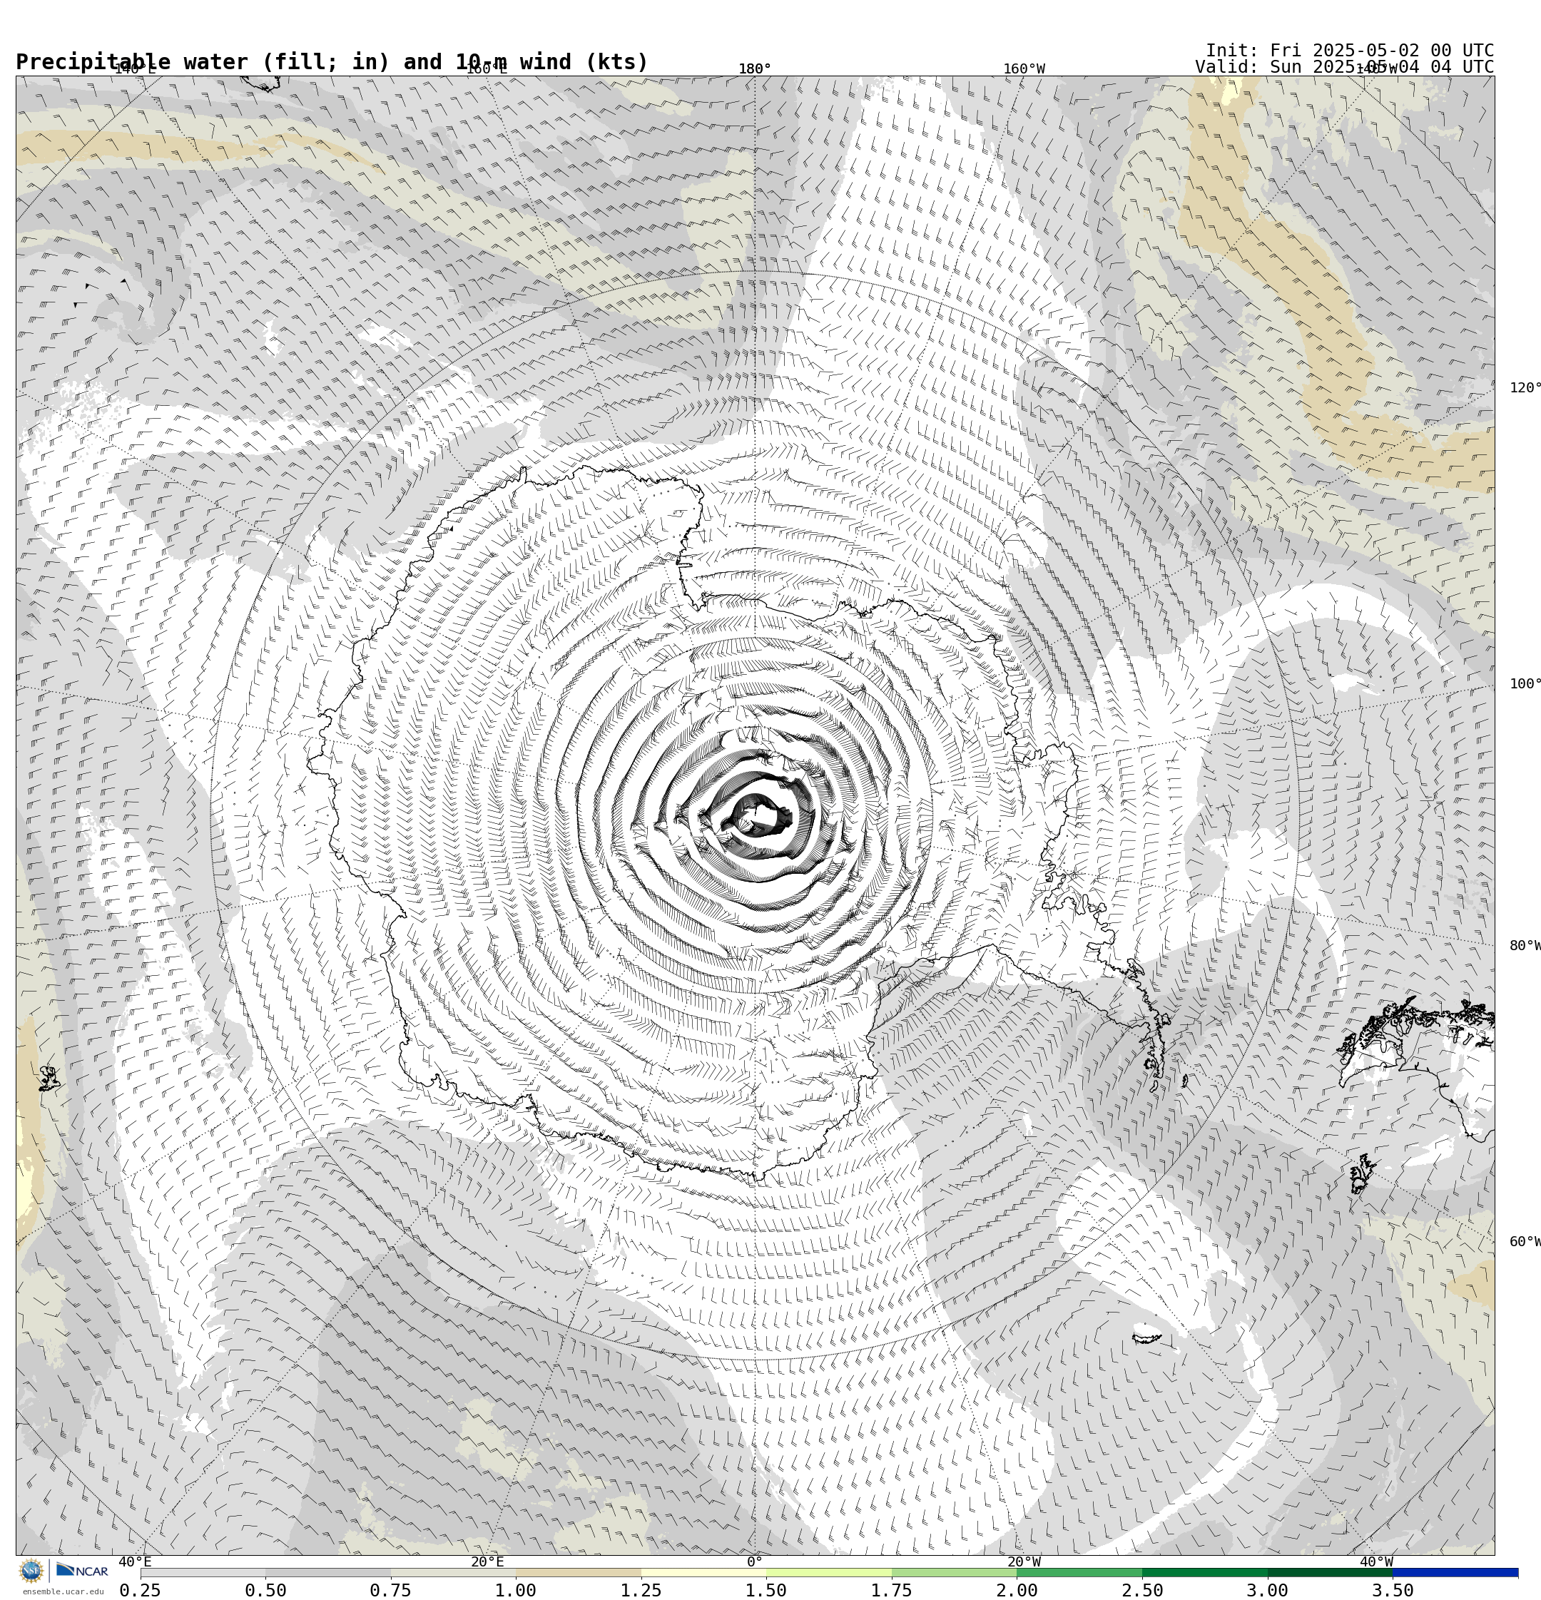1541x1600 pixels.
Task: Click the 160°W longitude label at top
Action: [x=1023, y=68]
